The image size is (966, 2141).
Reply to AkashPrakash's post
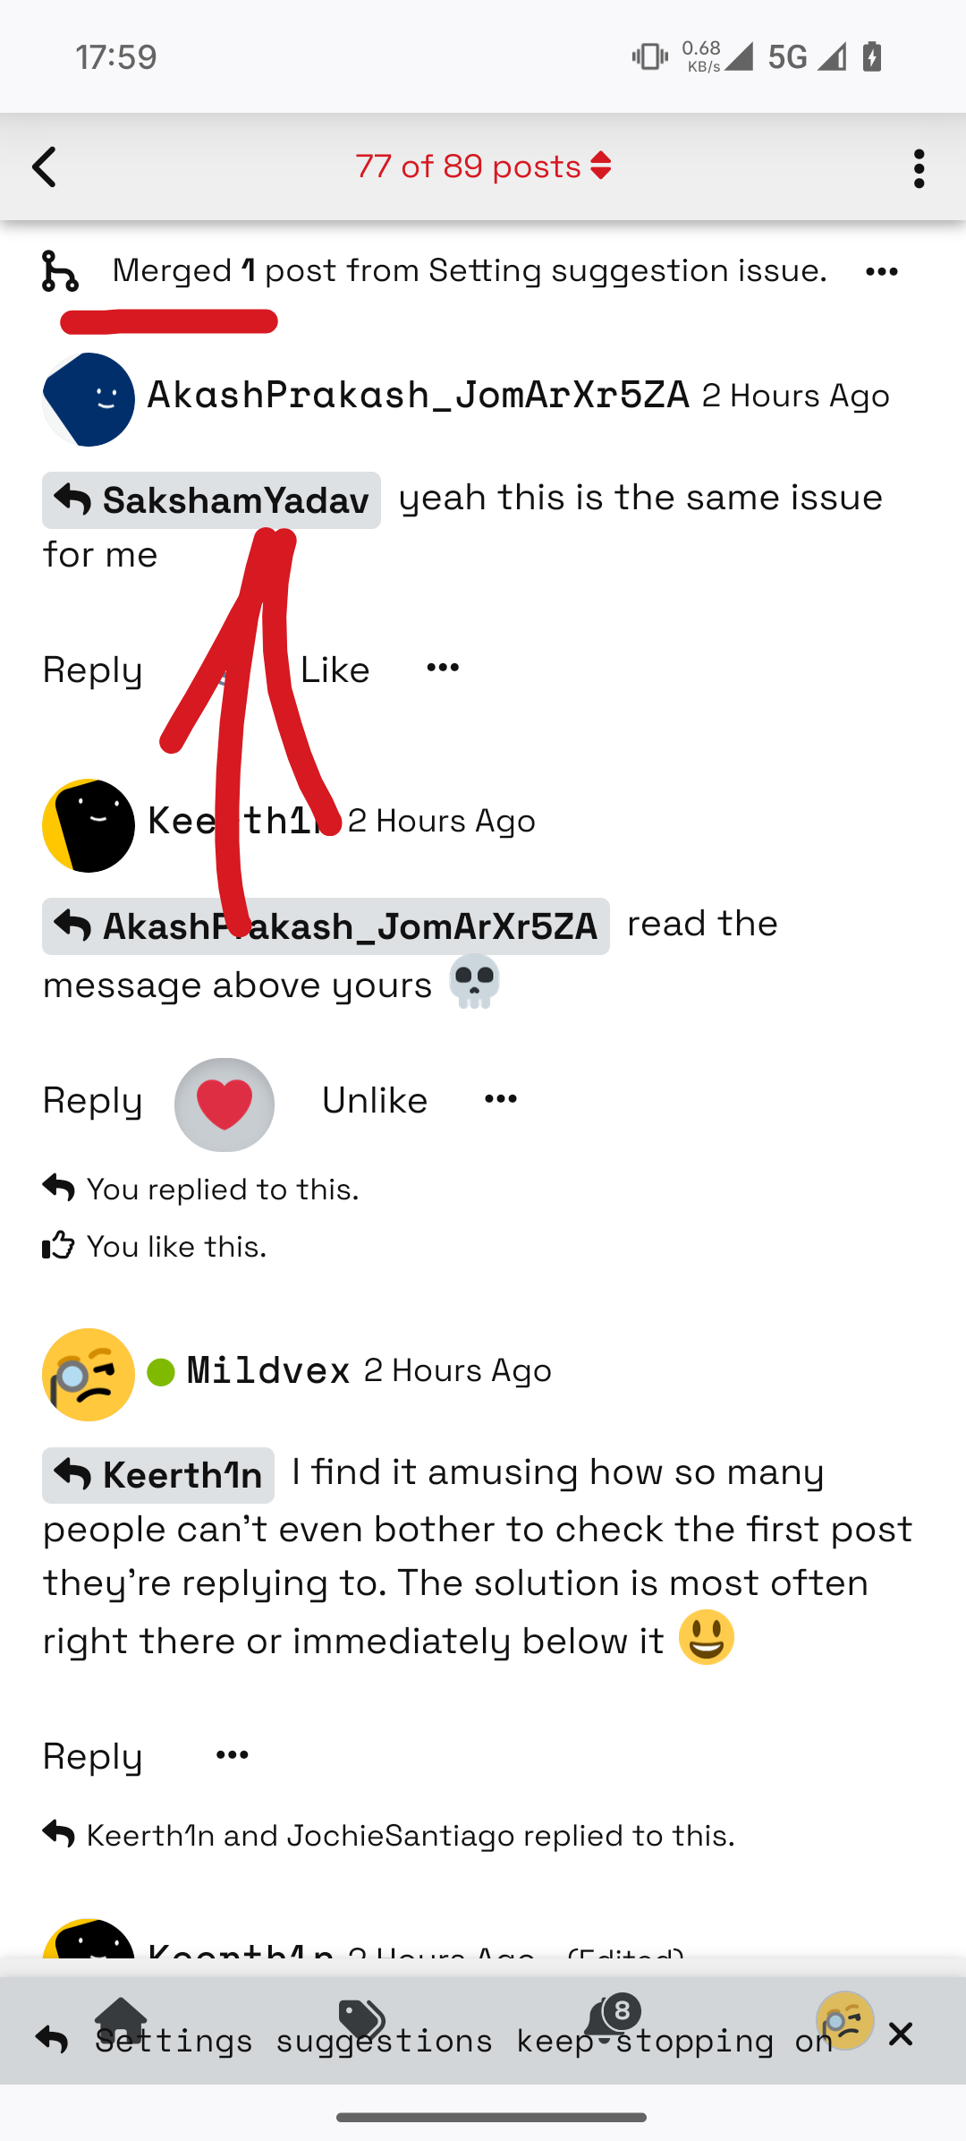click(x=93, y=670)
